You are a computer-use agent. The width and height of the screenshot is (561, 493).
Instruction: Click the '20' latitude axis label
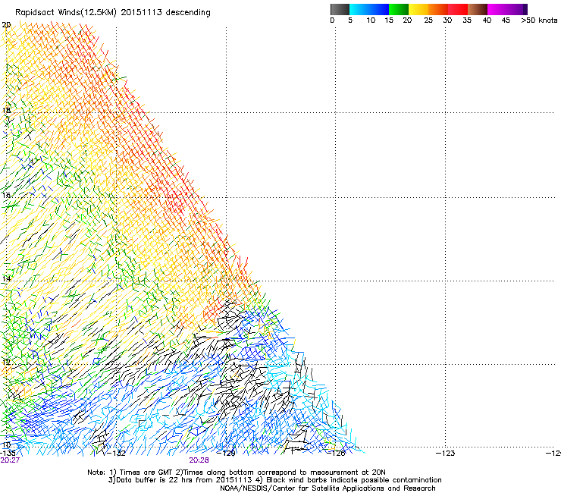coord(6,25)
